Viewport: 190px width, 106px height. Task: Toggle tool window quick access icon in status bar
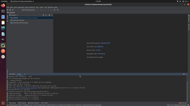click(x=7, y=105)
